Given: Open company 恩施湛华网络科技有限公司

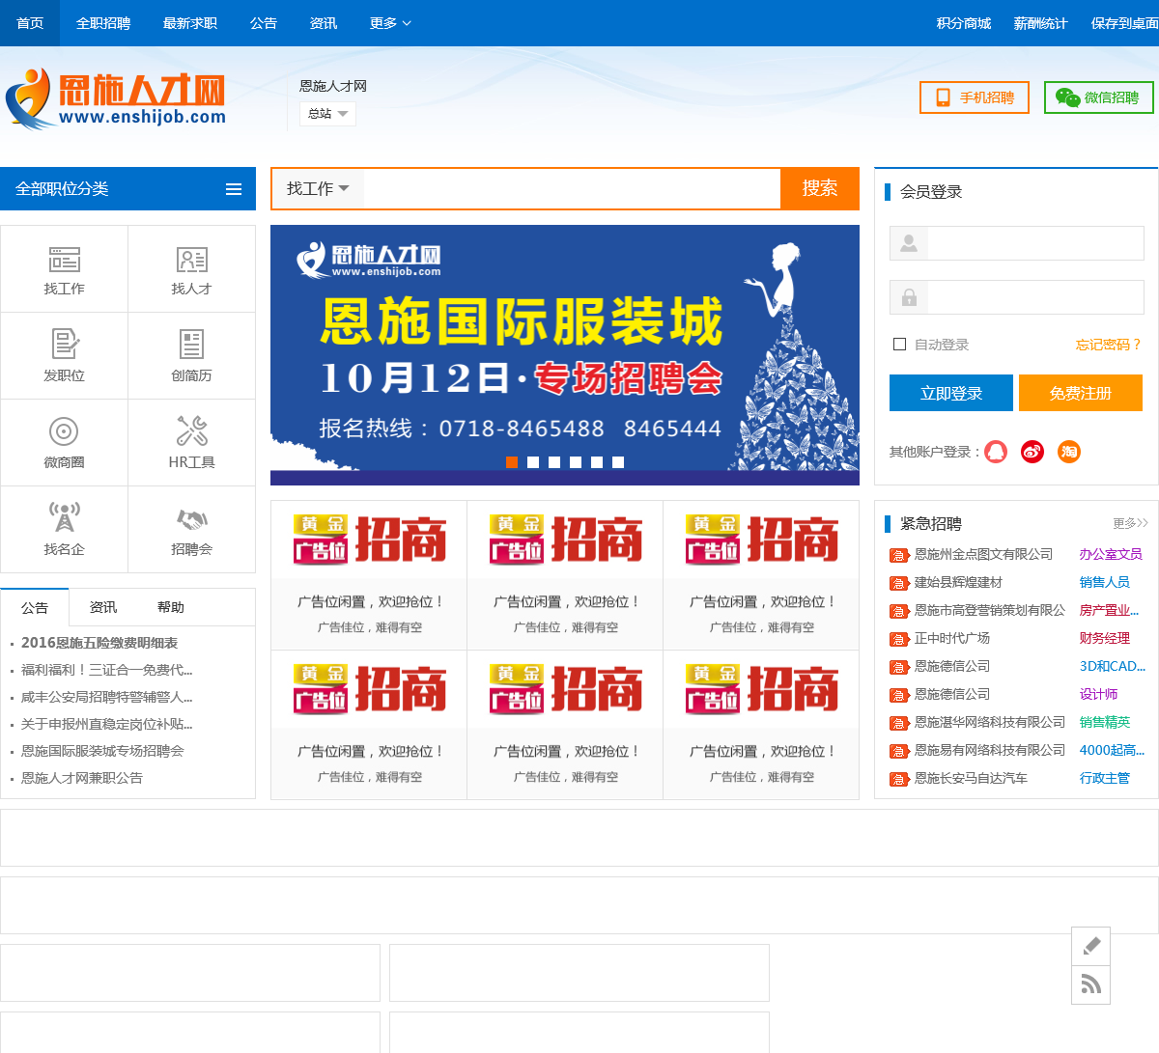Looking at the screenshot, I should pos(990,722).
